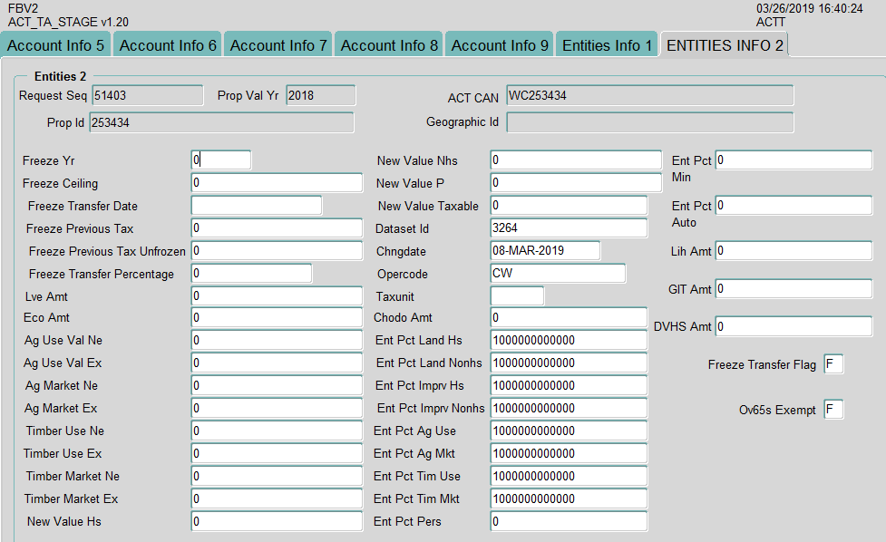Select the Account Info 7 tab
This screenshot has height=542, width=886.
278,45
